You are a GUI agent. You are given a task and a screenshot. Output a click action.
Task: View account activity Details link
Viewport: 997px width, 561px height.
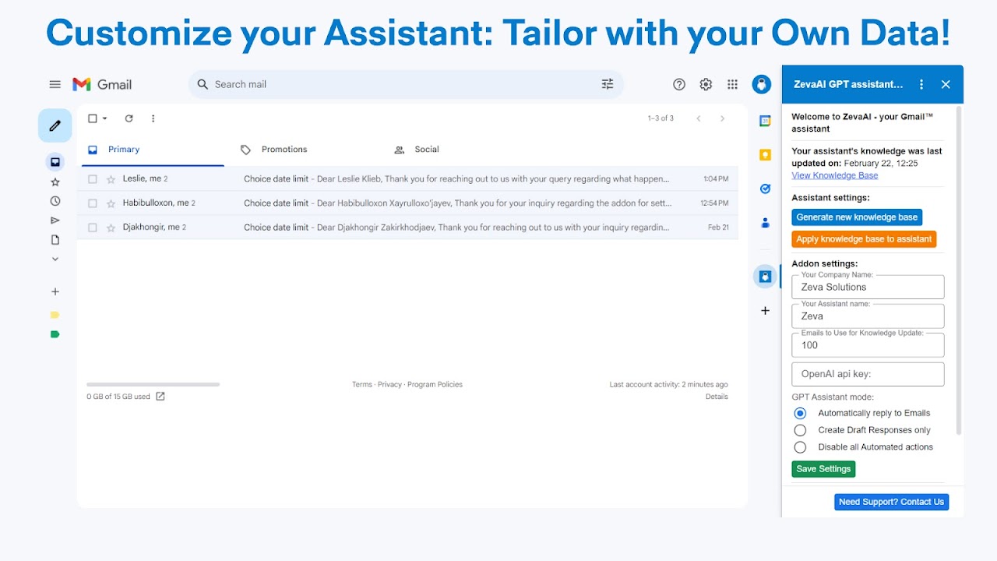[x=717, y=397]
